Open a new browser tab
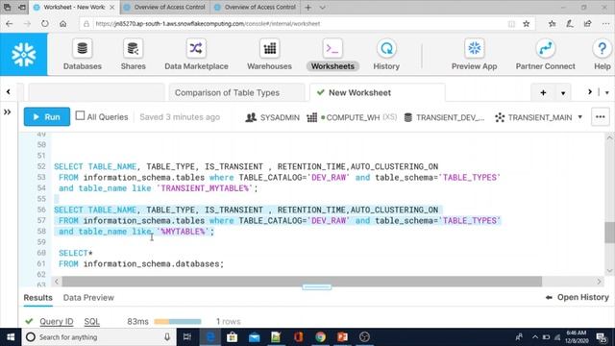The width and height of the screenshot is (615, 346). tap(308, 8)
